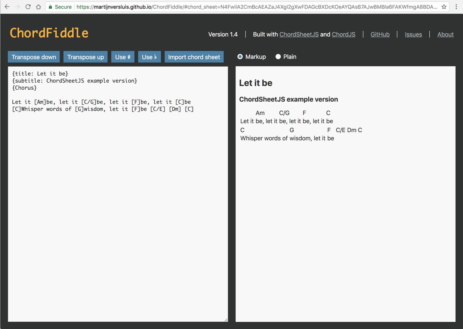The width and height of the screenshot is (463, 329).
Task: Visit the GitHub link
Action: coord(380,34)
